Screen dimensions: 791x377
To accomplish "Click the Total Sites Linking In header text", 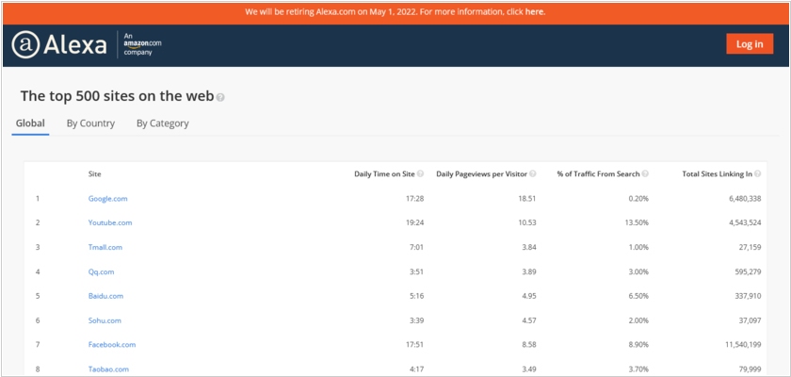I will [x=718, y=173].
